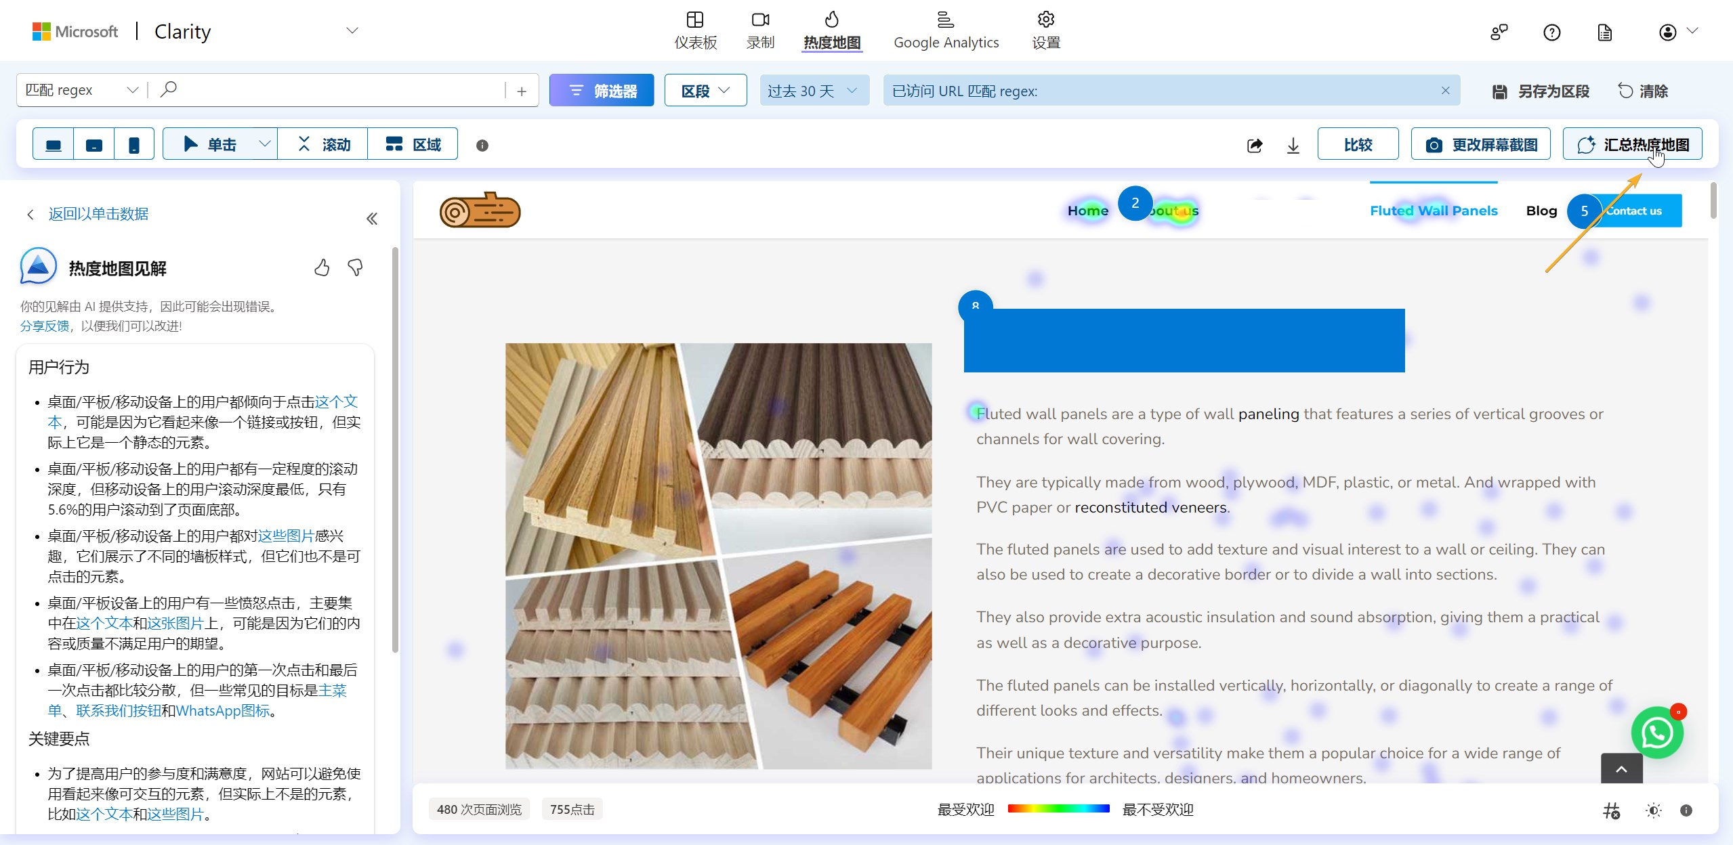Open the help question mark icon

(x=1551, y=32)
